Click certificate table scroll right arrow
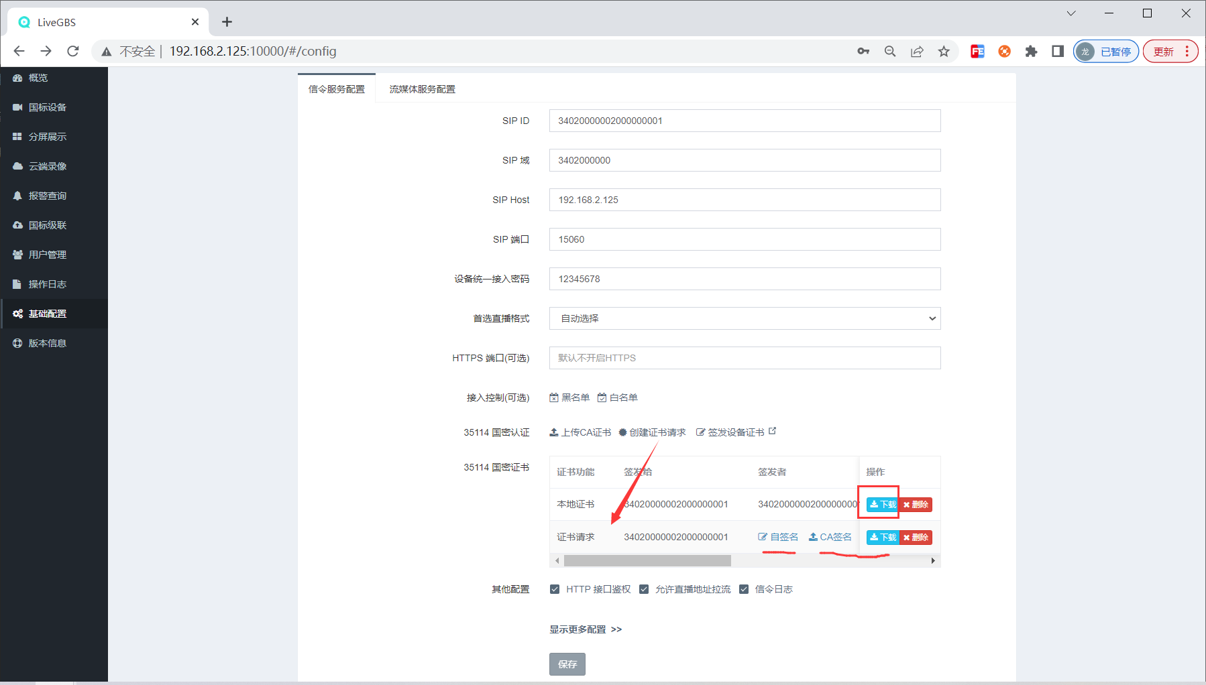 coord(933,560)
